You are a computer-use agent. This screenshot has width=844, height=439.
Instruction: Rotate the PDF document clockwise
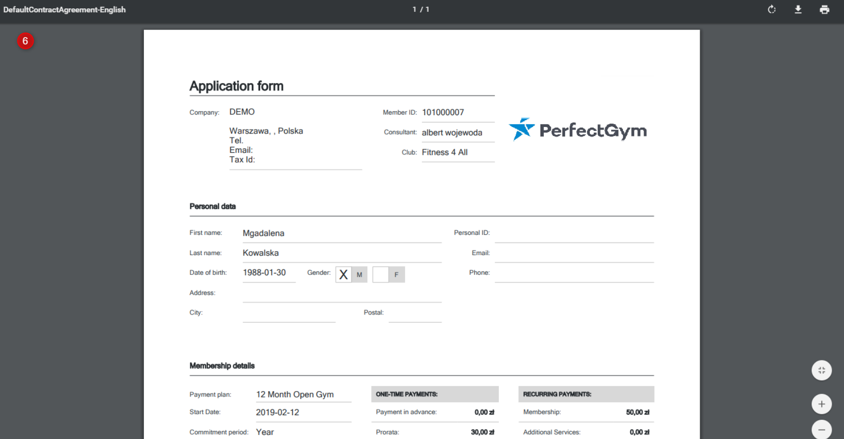point(771,9)
